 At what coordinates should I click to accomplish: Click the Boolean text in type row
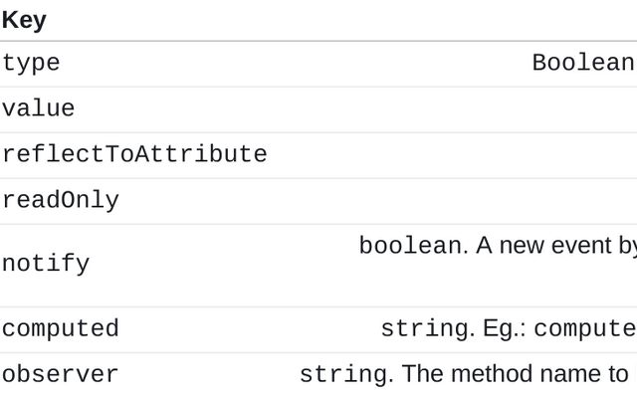[582, 64]
